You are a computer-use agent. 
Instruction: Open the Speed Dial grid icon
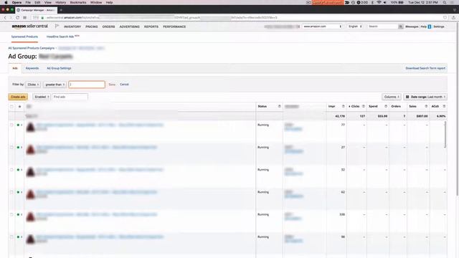pyautogui.click(x=25, y=17)
